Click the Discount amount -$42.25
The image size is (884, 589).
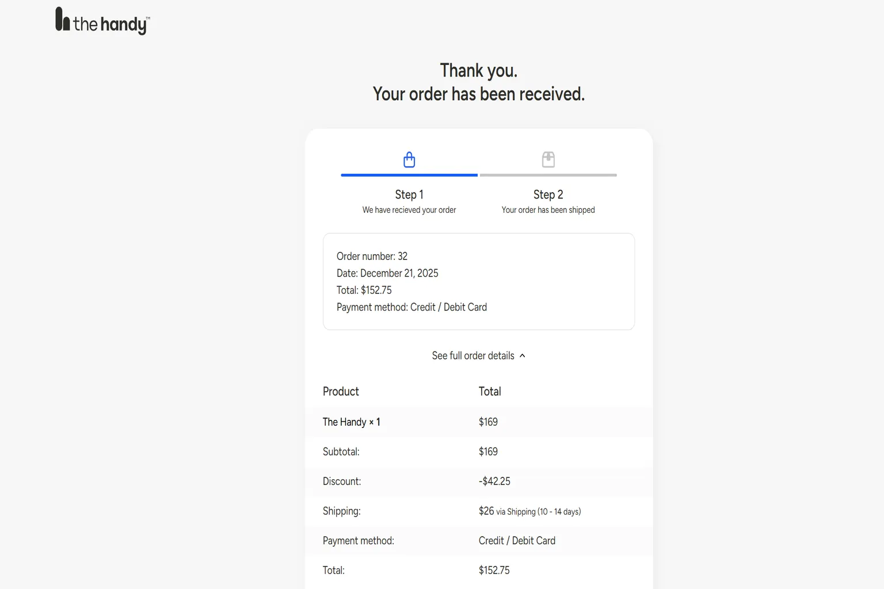(x=494, y=481)
